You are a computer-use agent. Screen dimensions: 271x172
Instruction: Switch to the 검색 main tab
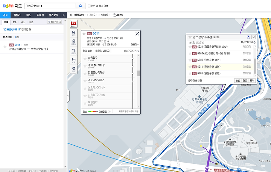click(x=5, y=15)
